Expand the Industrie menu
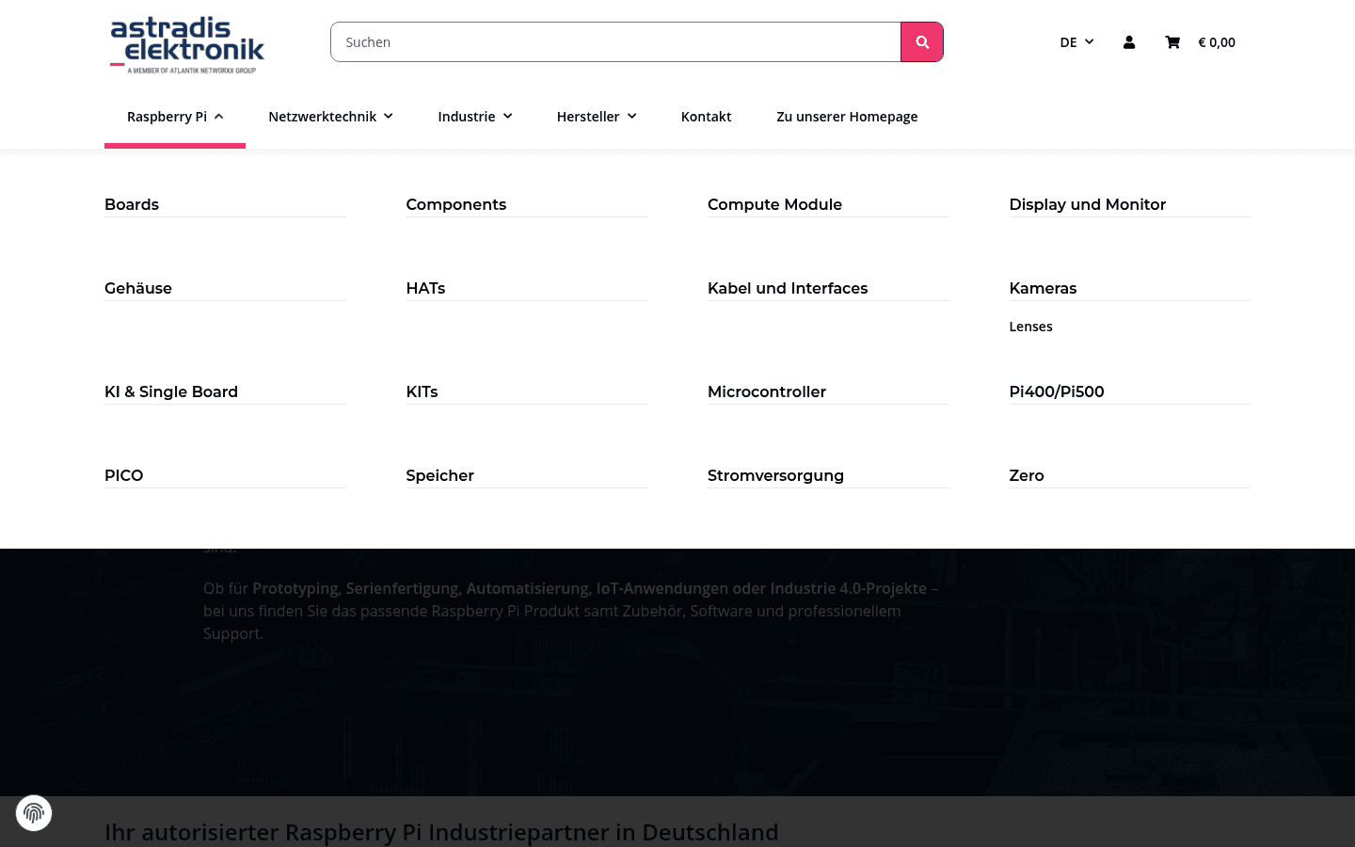This screenshot has height=847, width=1355. click(x=475, y=117)
